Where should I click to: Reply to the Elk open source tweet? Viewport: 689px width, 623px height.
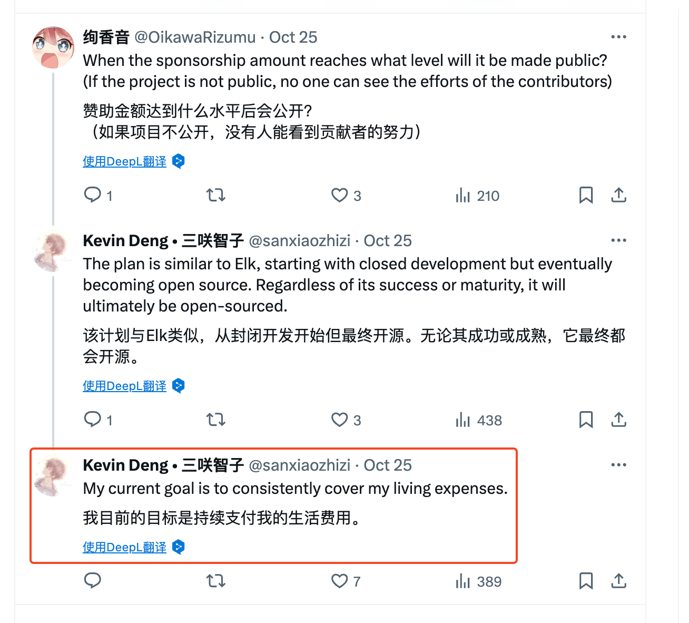click(93, 420)
